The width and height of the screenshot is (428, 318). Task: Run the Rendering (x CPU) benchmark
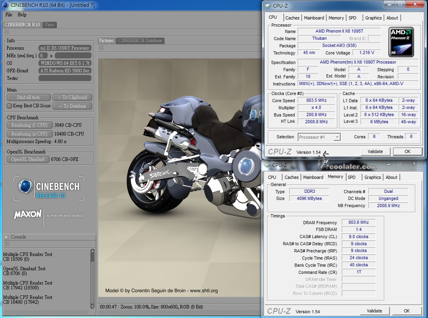coord(29,134)
